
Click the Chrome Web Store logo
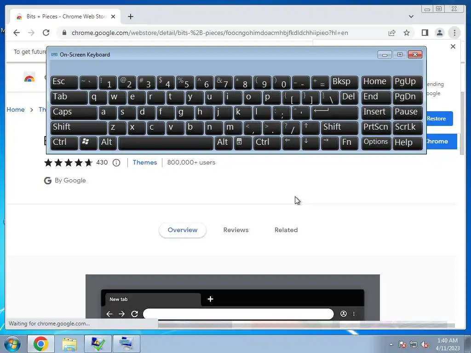pos(29,78)
